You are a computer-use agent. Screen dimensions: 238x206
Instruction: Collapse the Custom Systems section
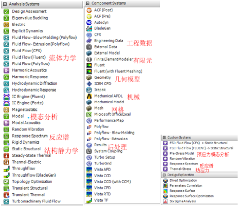164,137
